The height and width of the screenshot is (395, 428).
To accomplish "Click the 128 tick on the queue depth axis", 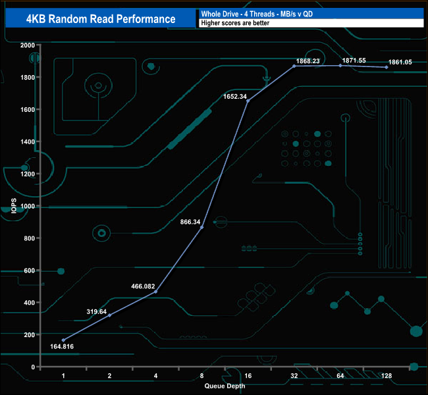I will (387, 376).
